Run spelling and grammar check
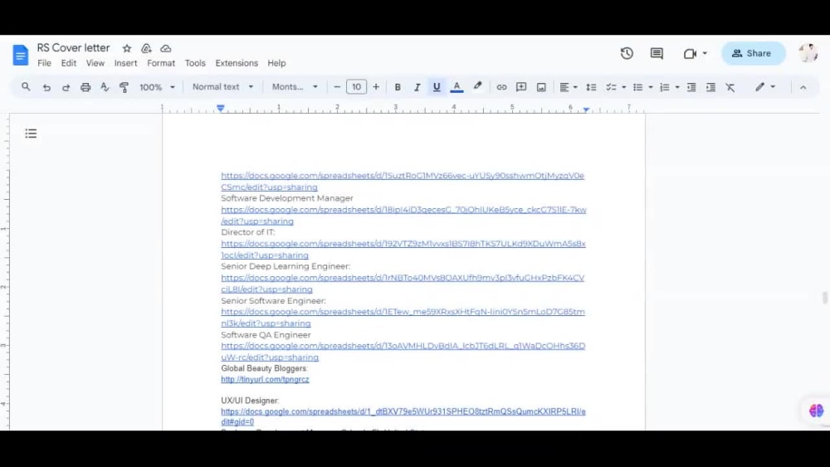Screen dimensions: 830x467 click(x=105, y=87)
